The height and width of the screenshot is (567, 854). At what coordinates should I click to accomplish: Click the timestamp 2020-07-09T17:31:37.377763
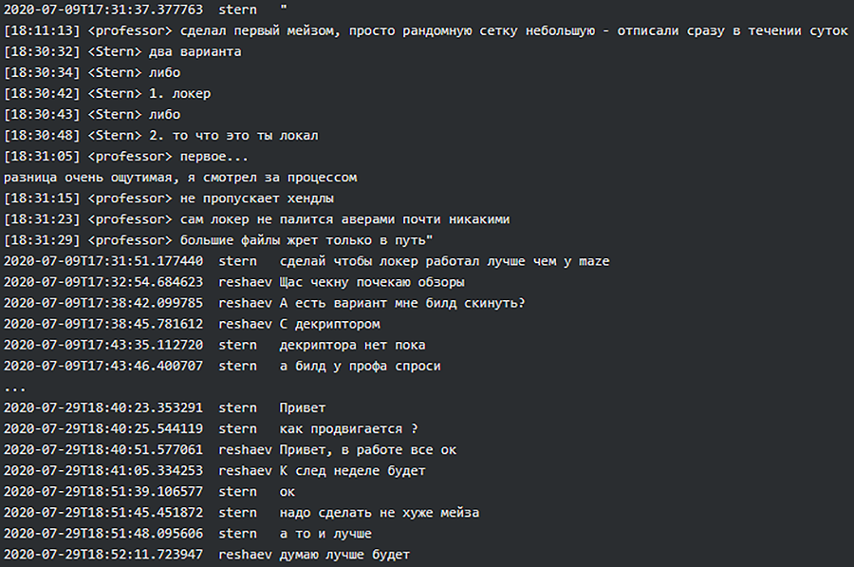[x=102, y=10]
